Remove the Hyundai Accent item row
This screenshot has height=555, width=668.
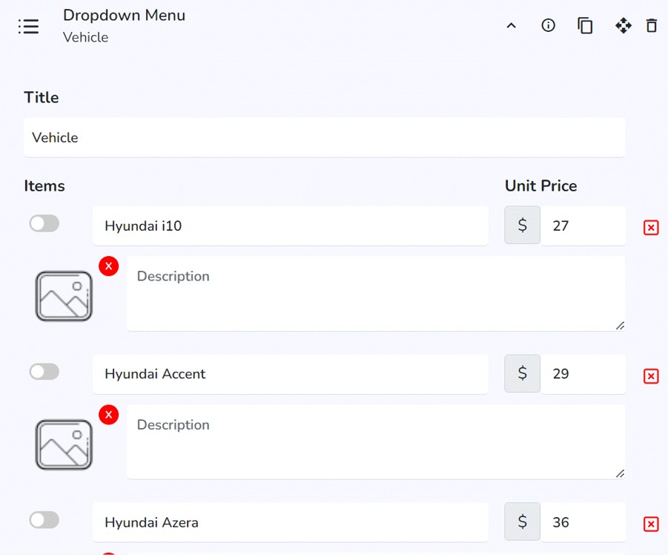tap(651, 376)
